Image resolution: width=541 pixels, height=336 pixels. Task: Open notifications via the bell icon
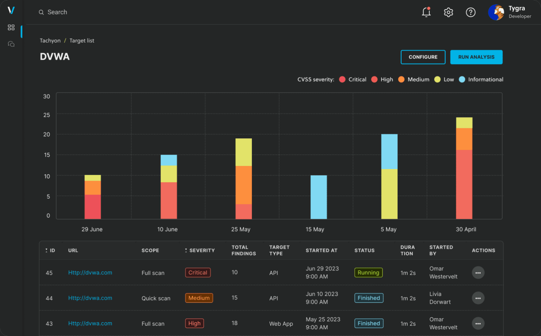426,12
